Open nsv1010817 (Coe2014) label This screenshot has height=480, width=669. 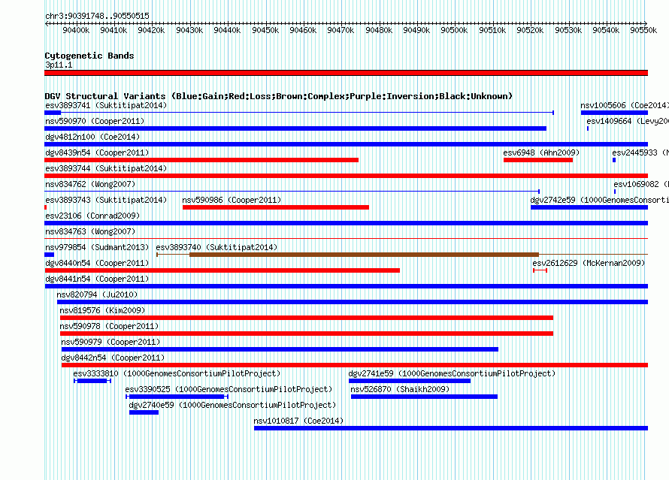pyautogui.click(x=298, y=421)
